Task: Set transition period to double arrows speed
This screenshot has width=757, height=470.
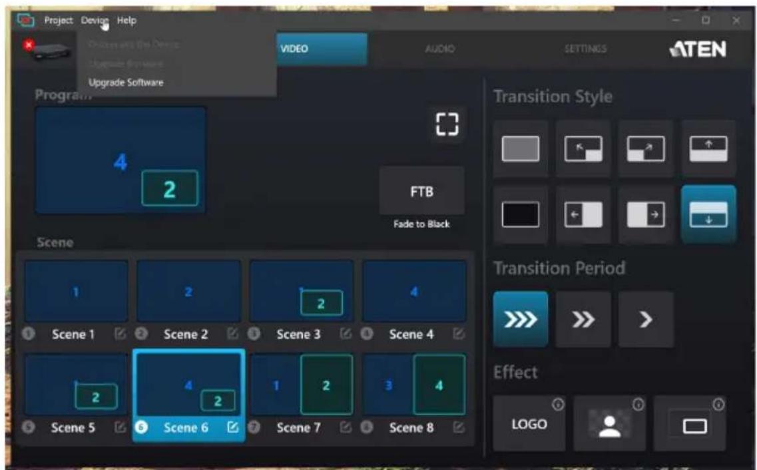Action: tap(583, 319)
